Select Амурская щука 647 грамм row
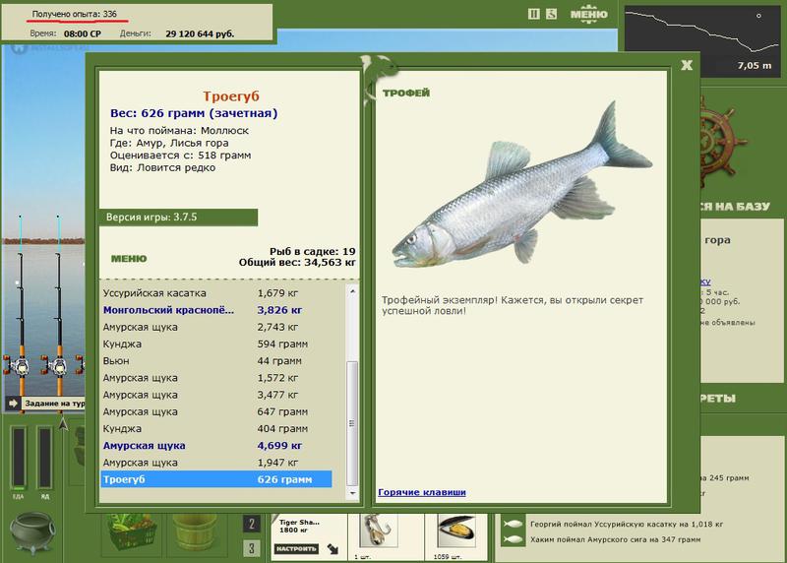The height and width of the screenshot is (563, 787). (x=215, y=411)
